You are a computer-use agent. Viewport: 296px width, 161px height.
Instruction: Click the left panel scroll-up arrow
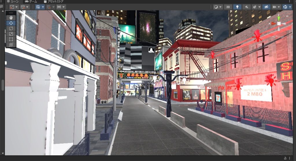click(3, 11)
